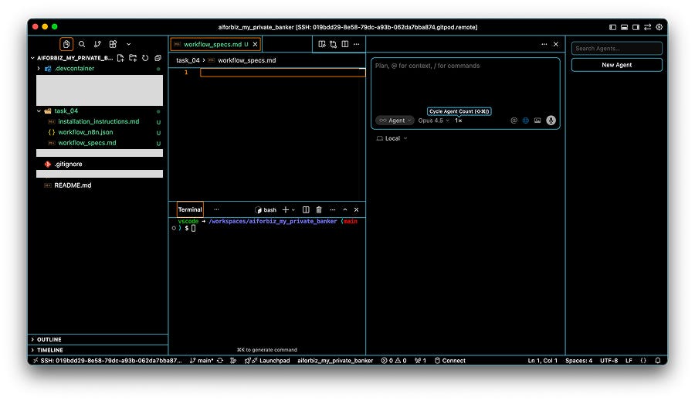Select the bash terminal profile

[266, 210]
